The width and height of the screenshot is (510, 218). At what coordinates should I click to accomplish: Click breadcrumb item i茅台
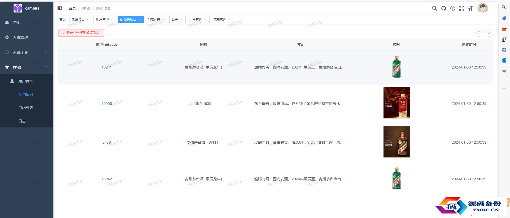[x=86, y=8]
